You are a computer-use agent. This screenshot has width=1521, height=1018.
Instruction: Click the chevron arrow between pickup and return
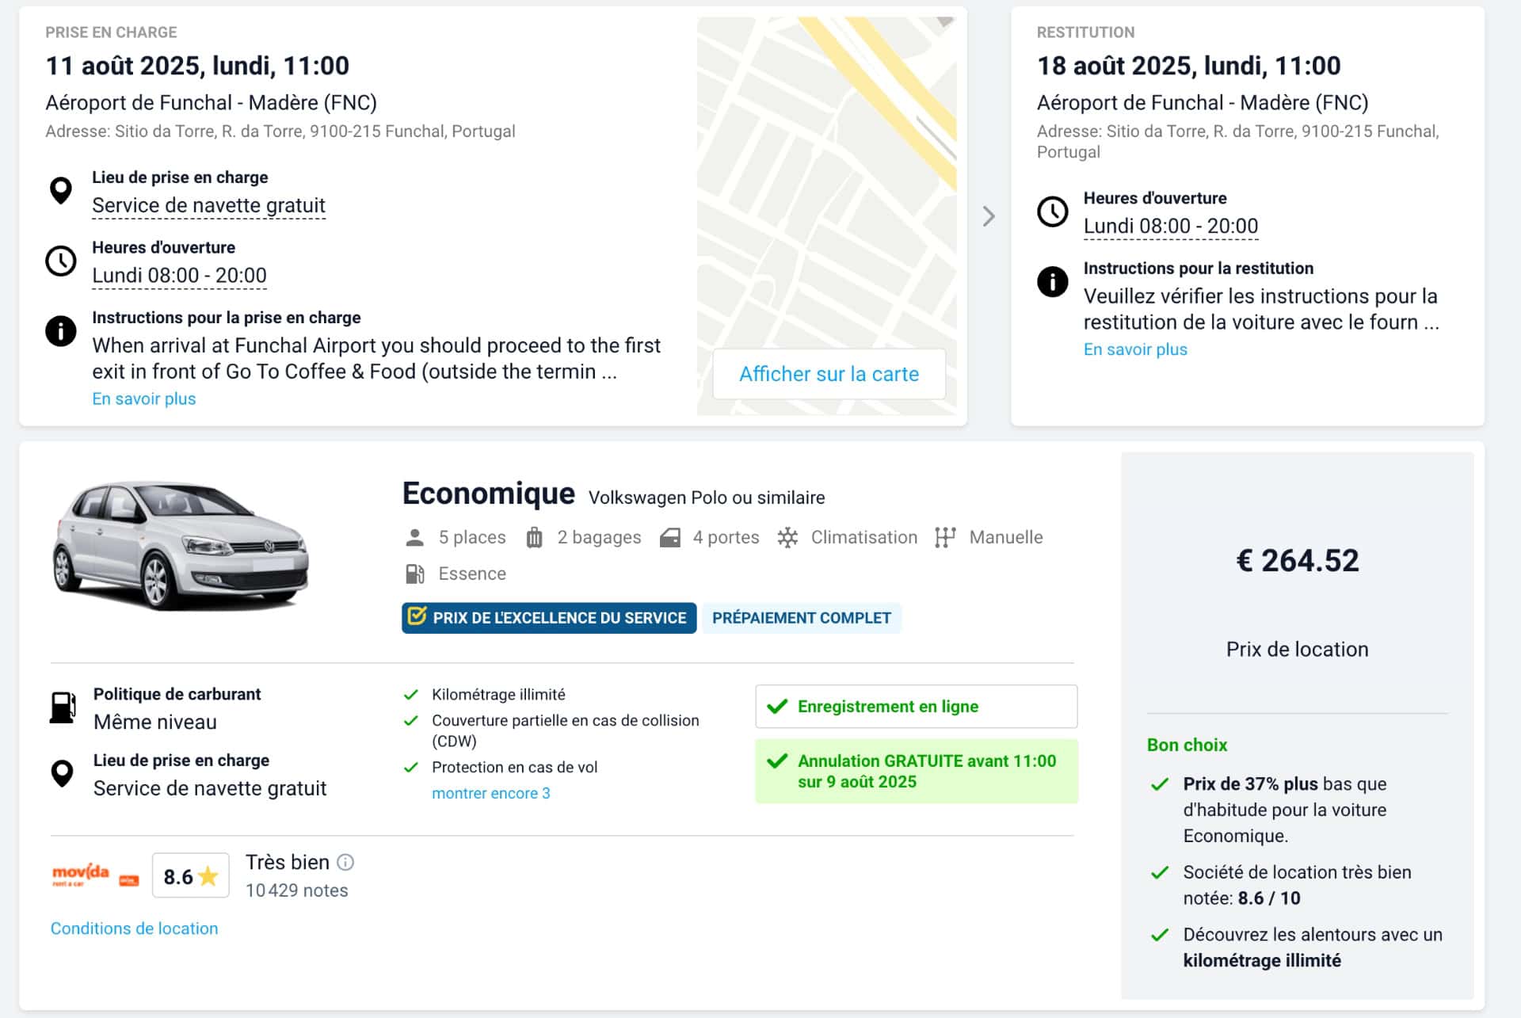click(x=989, y=216)
